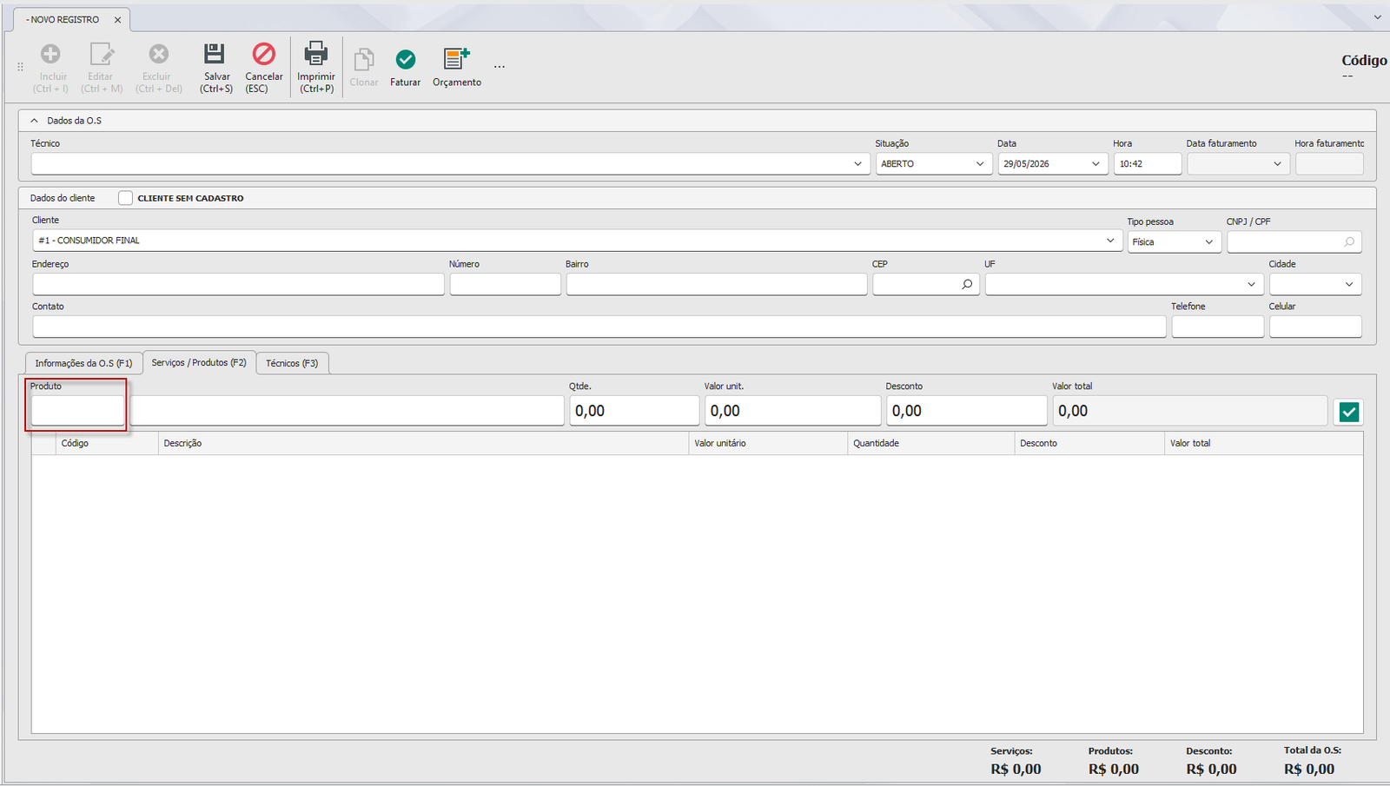Click the Endereço input field
Screen dimensions: 1390x786
coord(238,284)
